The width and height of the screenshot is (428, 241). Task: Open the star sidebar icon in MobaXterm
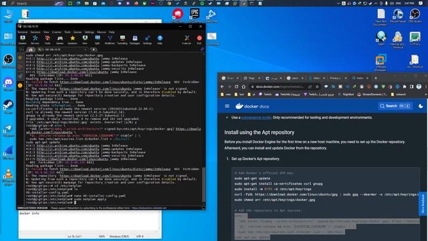20,58
